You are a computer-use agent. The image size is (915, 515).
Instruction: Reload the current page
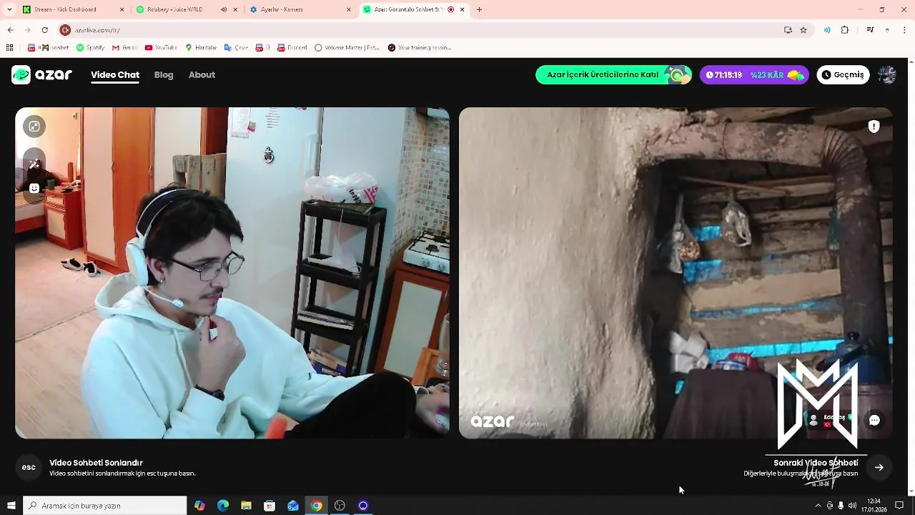tap(44, 30)
